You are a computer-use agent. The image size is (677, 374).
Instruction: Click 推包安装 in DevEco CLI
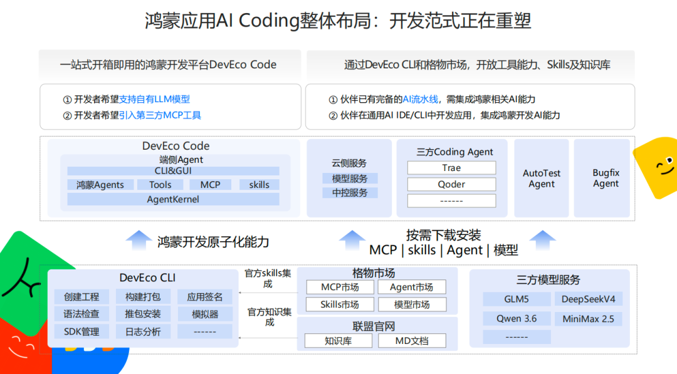pos(143,314)
